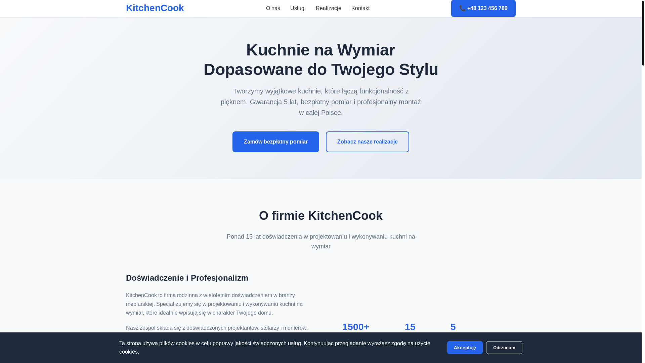Click the cookie notice text
The width and height of the screenshot is (645, 363).
[275, 348]
